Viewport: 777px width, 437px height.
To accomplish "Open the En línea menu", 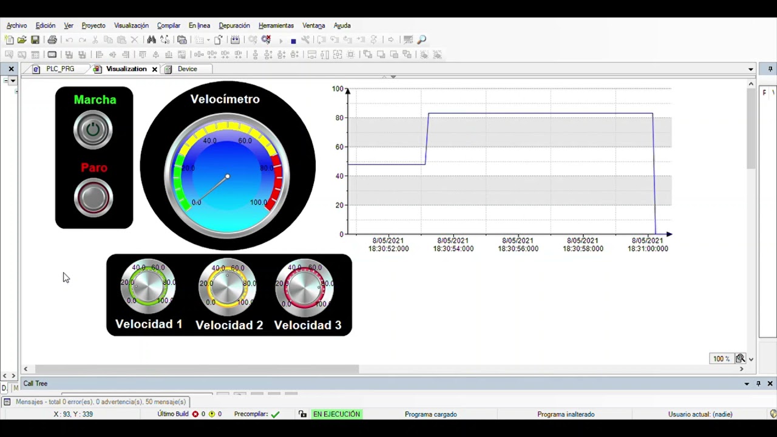I will coord(199,25).
